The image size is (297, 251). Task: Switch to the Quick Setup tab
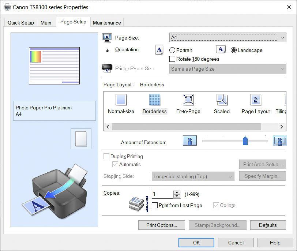click(x=21, y=23)
